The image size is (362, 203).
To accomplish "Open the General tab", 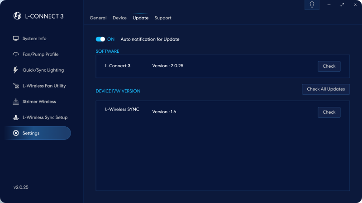I will (x=98, y=18).
